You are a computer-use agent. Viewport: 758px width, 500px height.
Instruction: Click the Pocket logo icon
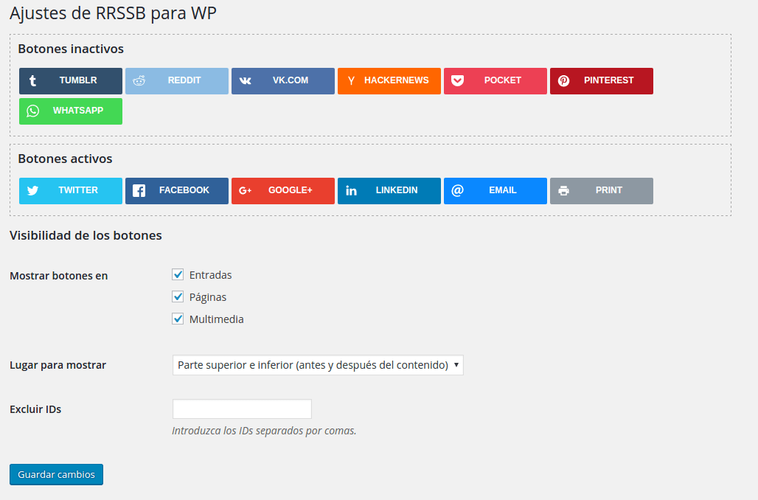457,81
